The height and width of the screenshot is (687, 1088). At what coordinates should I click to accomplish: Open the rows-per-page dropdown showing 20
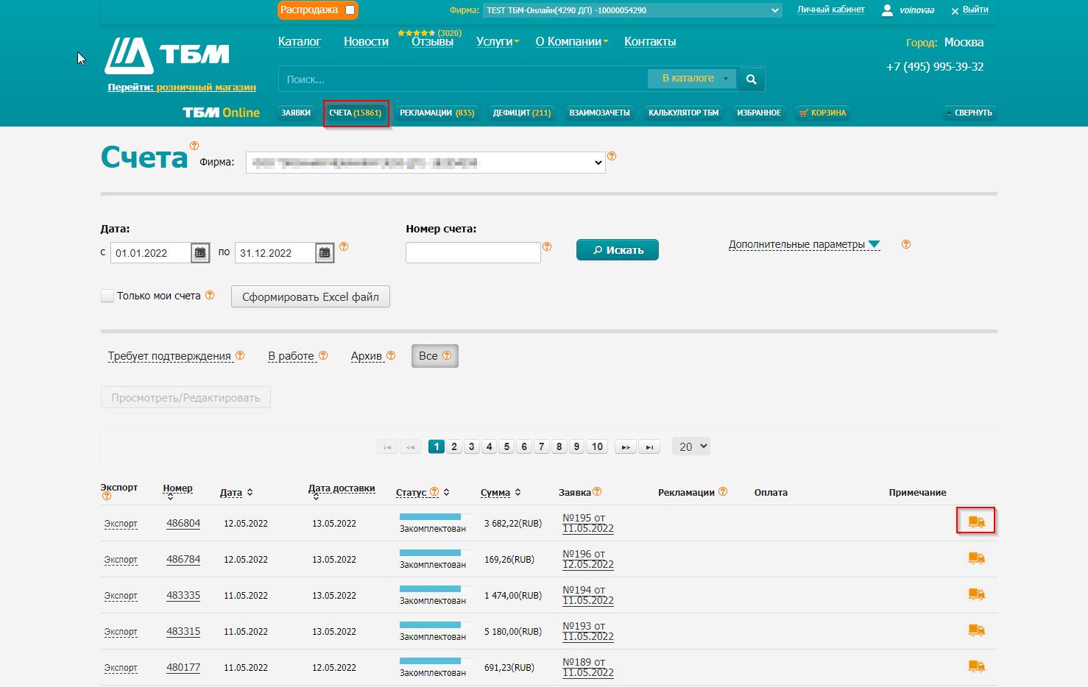coord(690,446)
